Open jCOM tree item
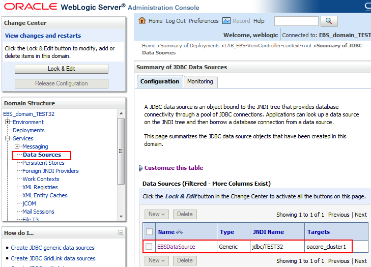 coord(29,203)
